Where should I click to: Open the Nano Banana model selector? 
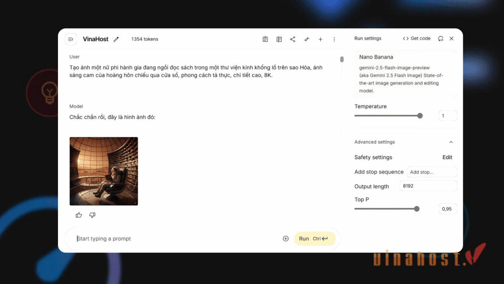click(405, 74)
